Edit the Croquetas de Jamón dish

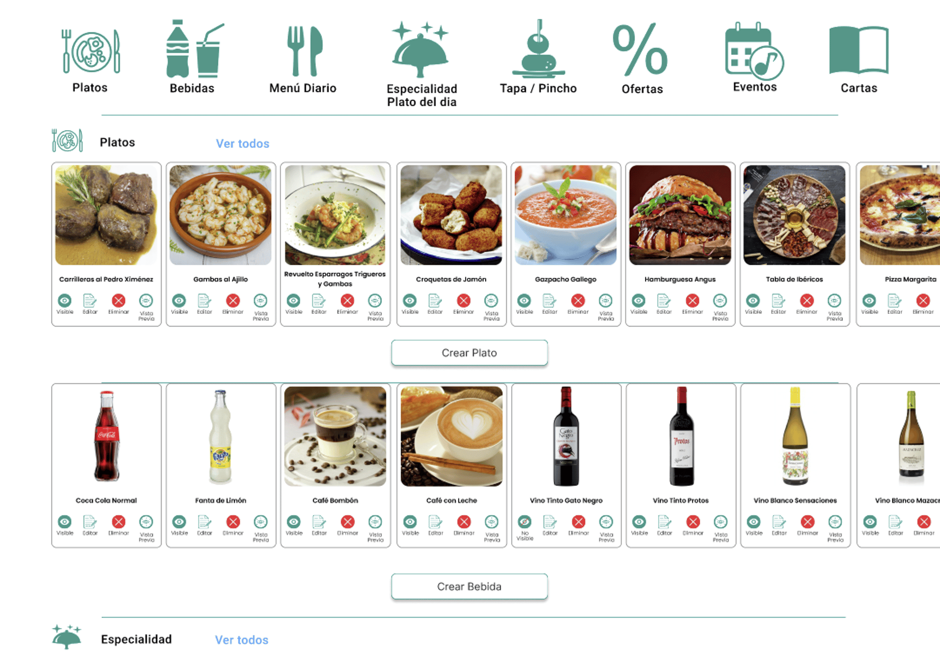(435, 301)
